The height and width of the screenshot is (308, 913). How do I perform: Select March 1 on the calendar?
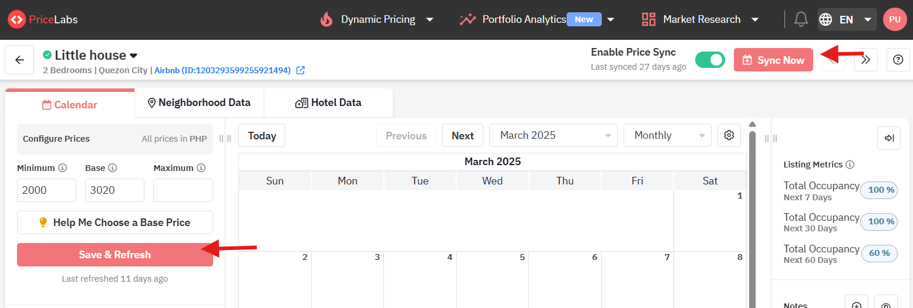coord(710,221)
